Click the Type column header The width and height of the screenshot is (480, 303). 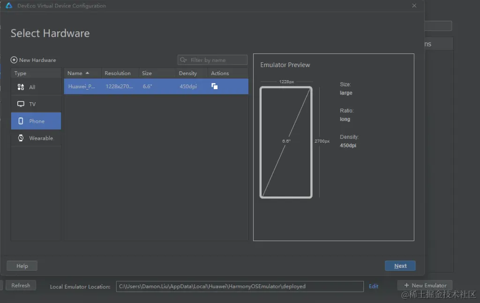[x=36, y=73]
